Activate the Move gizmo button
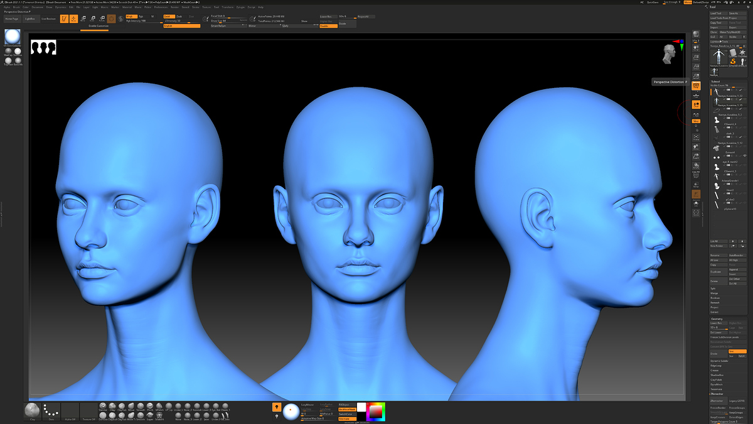Screen dimensions: 753x424 [83, 19]
